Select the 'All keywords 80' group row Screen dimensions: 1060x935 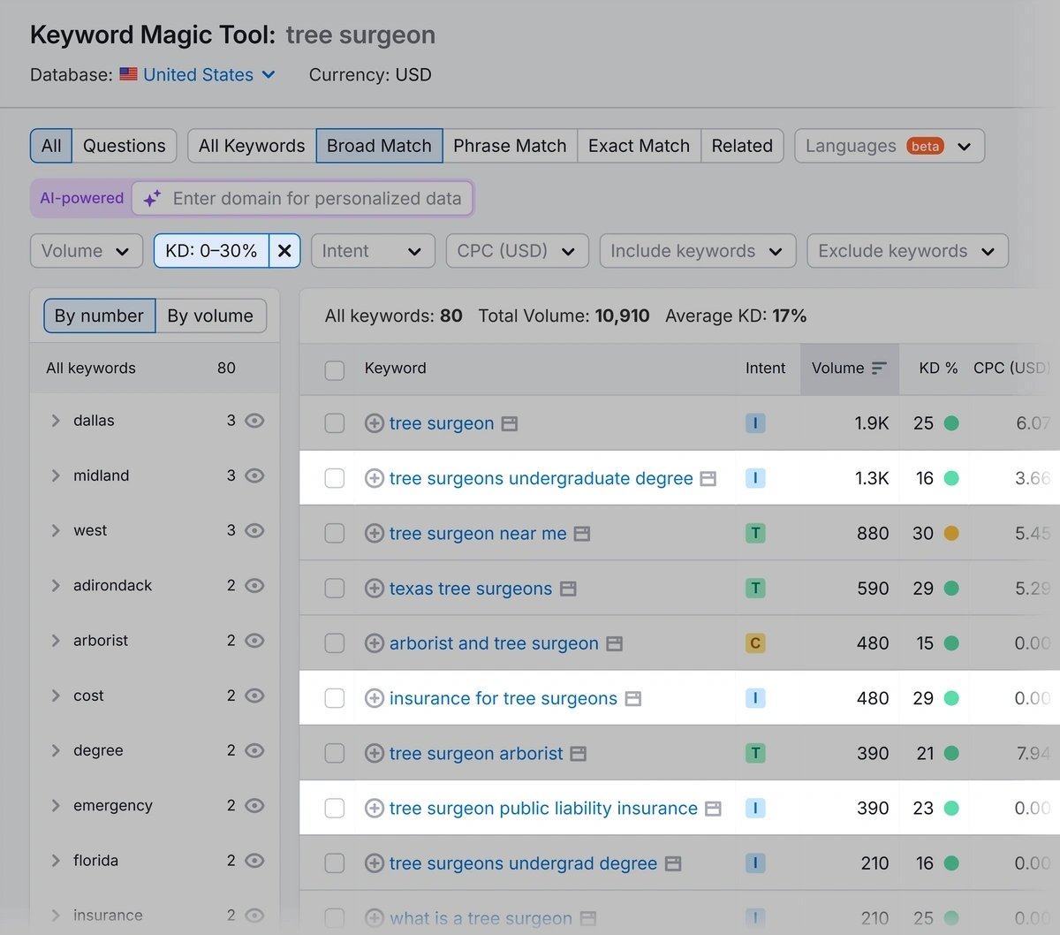coord(155,368)
